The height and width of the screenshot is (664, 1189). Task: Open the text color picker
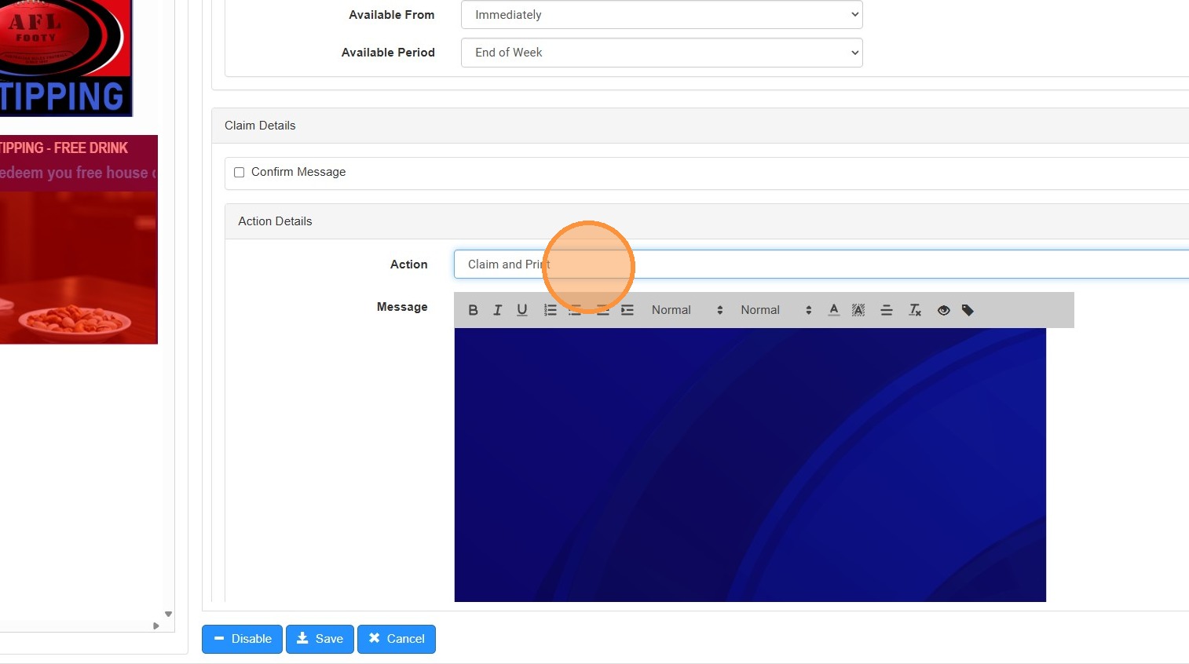click(834, 310)
